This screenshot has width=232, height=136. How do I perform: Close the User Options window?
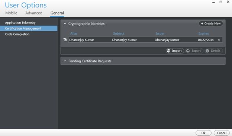[x=228, y=2]
